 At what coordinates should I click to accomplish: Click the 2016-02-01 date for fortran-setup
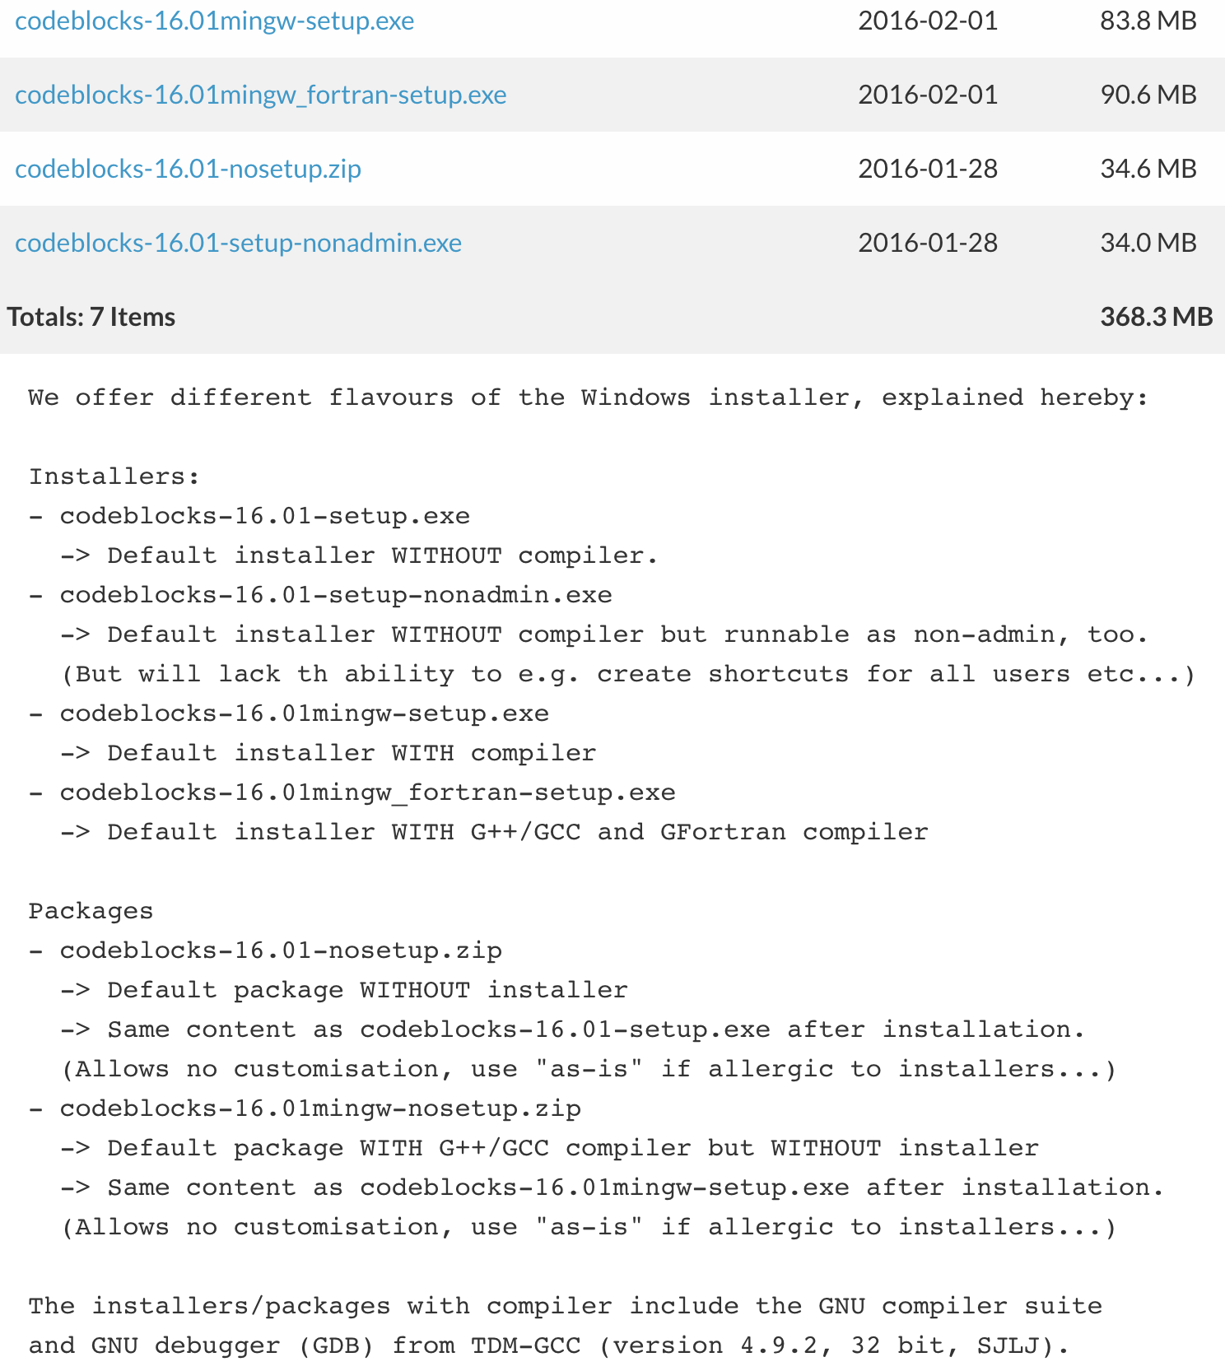(x=927, y=95)
